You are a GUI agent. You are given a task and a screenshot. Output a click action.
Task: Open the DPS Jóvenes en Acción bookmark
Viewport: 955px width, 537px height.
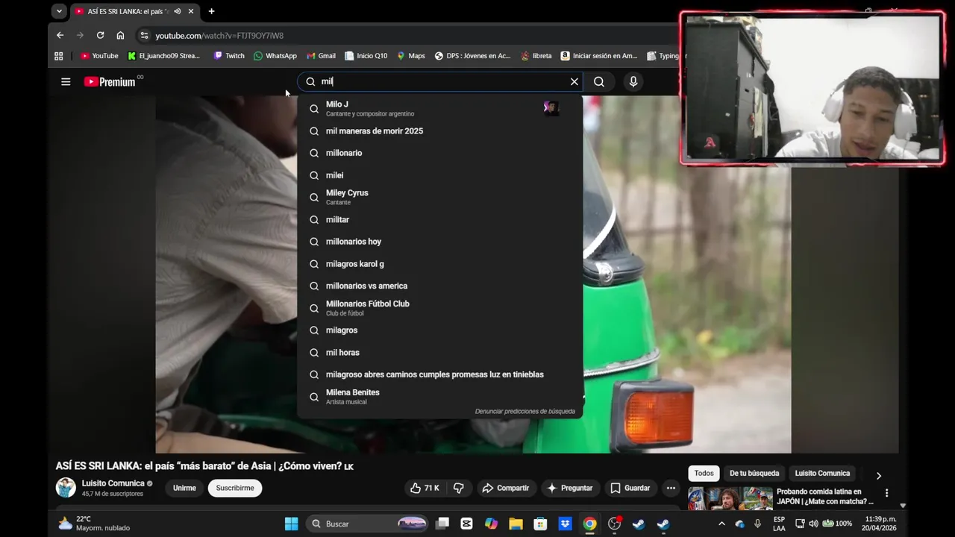tap(472, 56)
